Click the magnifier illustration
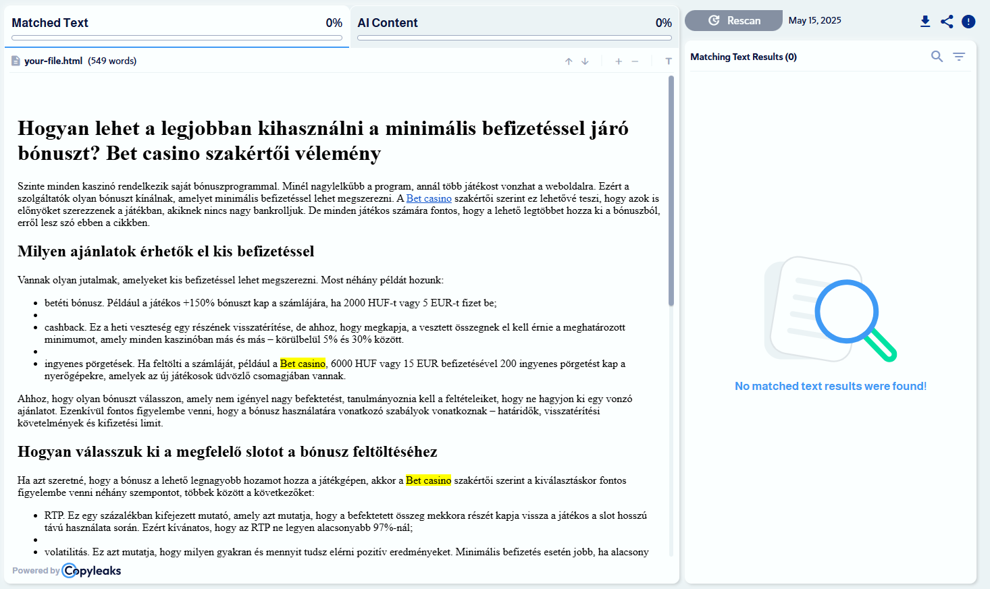The width and height of the screenshot is (990, 589). click(831, 309)
